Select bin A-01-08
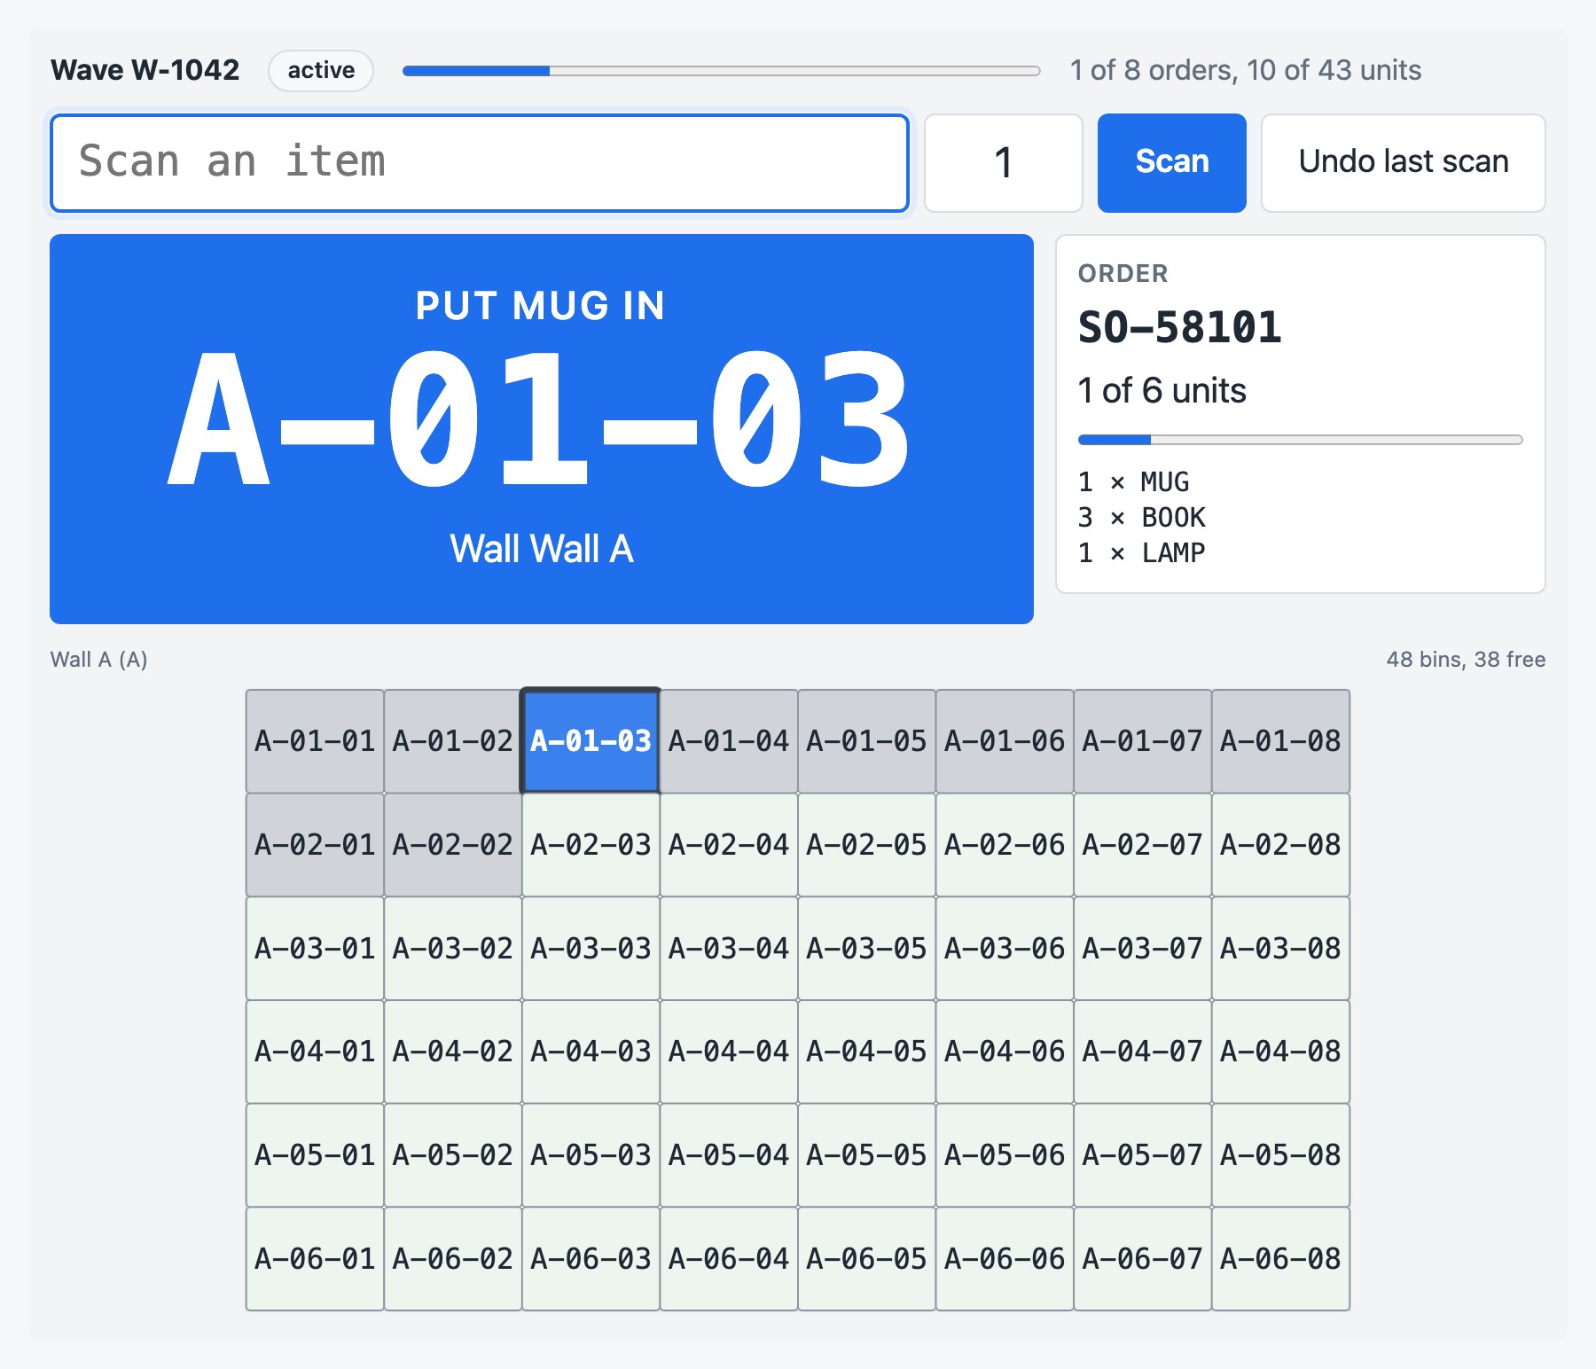The width and height of the screenshot is (1596, 1369). coord(1280,740)
